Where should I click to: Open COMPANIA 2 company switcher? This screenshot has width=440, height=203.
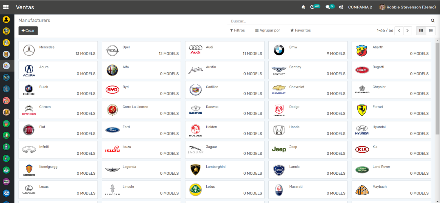click(360, 7)
